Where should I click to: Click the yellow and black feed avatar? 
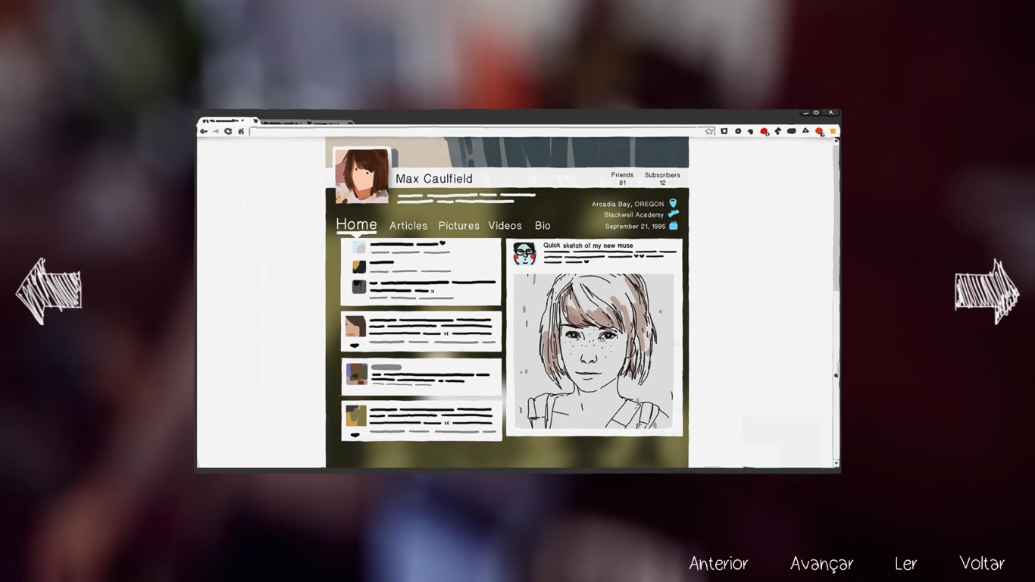359,267
